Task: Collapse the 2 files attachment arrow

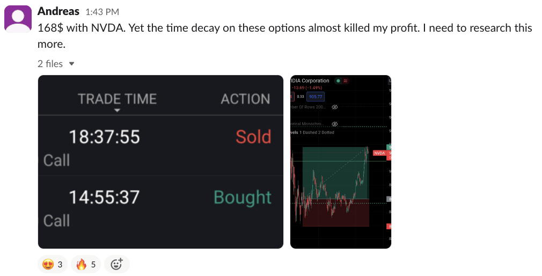Action: [x=72, y=64]
